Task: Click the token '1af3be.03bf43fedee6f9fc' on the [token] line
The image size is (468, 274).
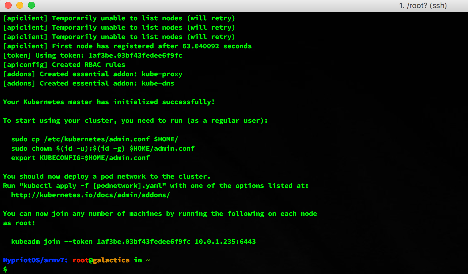Action: (136, 56)
